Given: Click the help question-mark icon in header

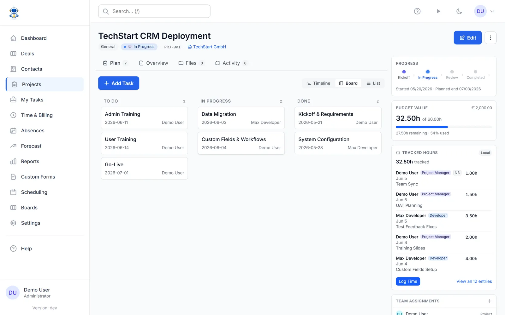Looking at the screenshot, I should click(417, 11).
